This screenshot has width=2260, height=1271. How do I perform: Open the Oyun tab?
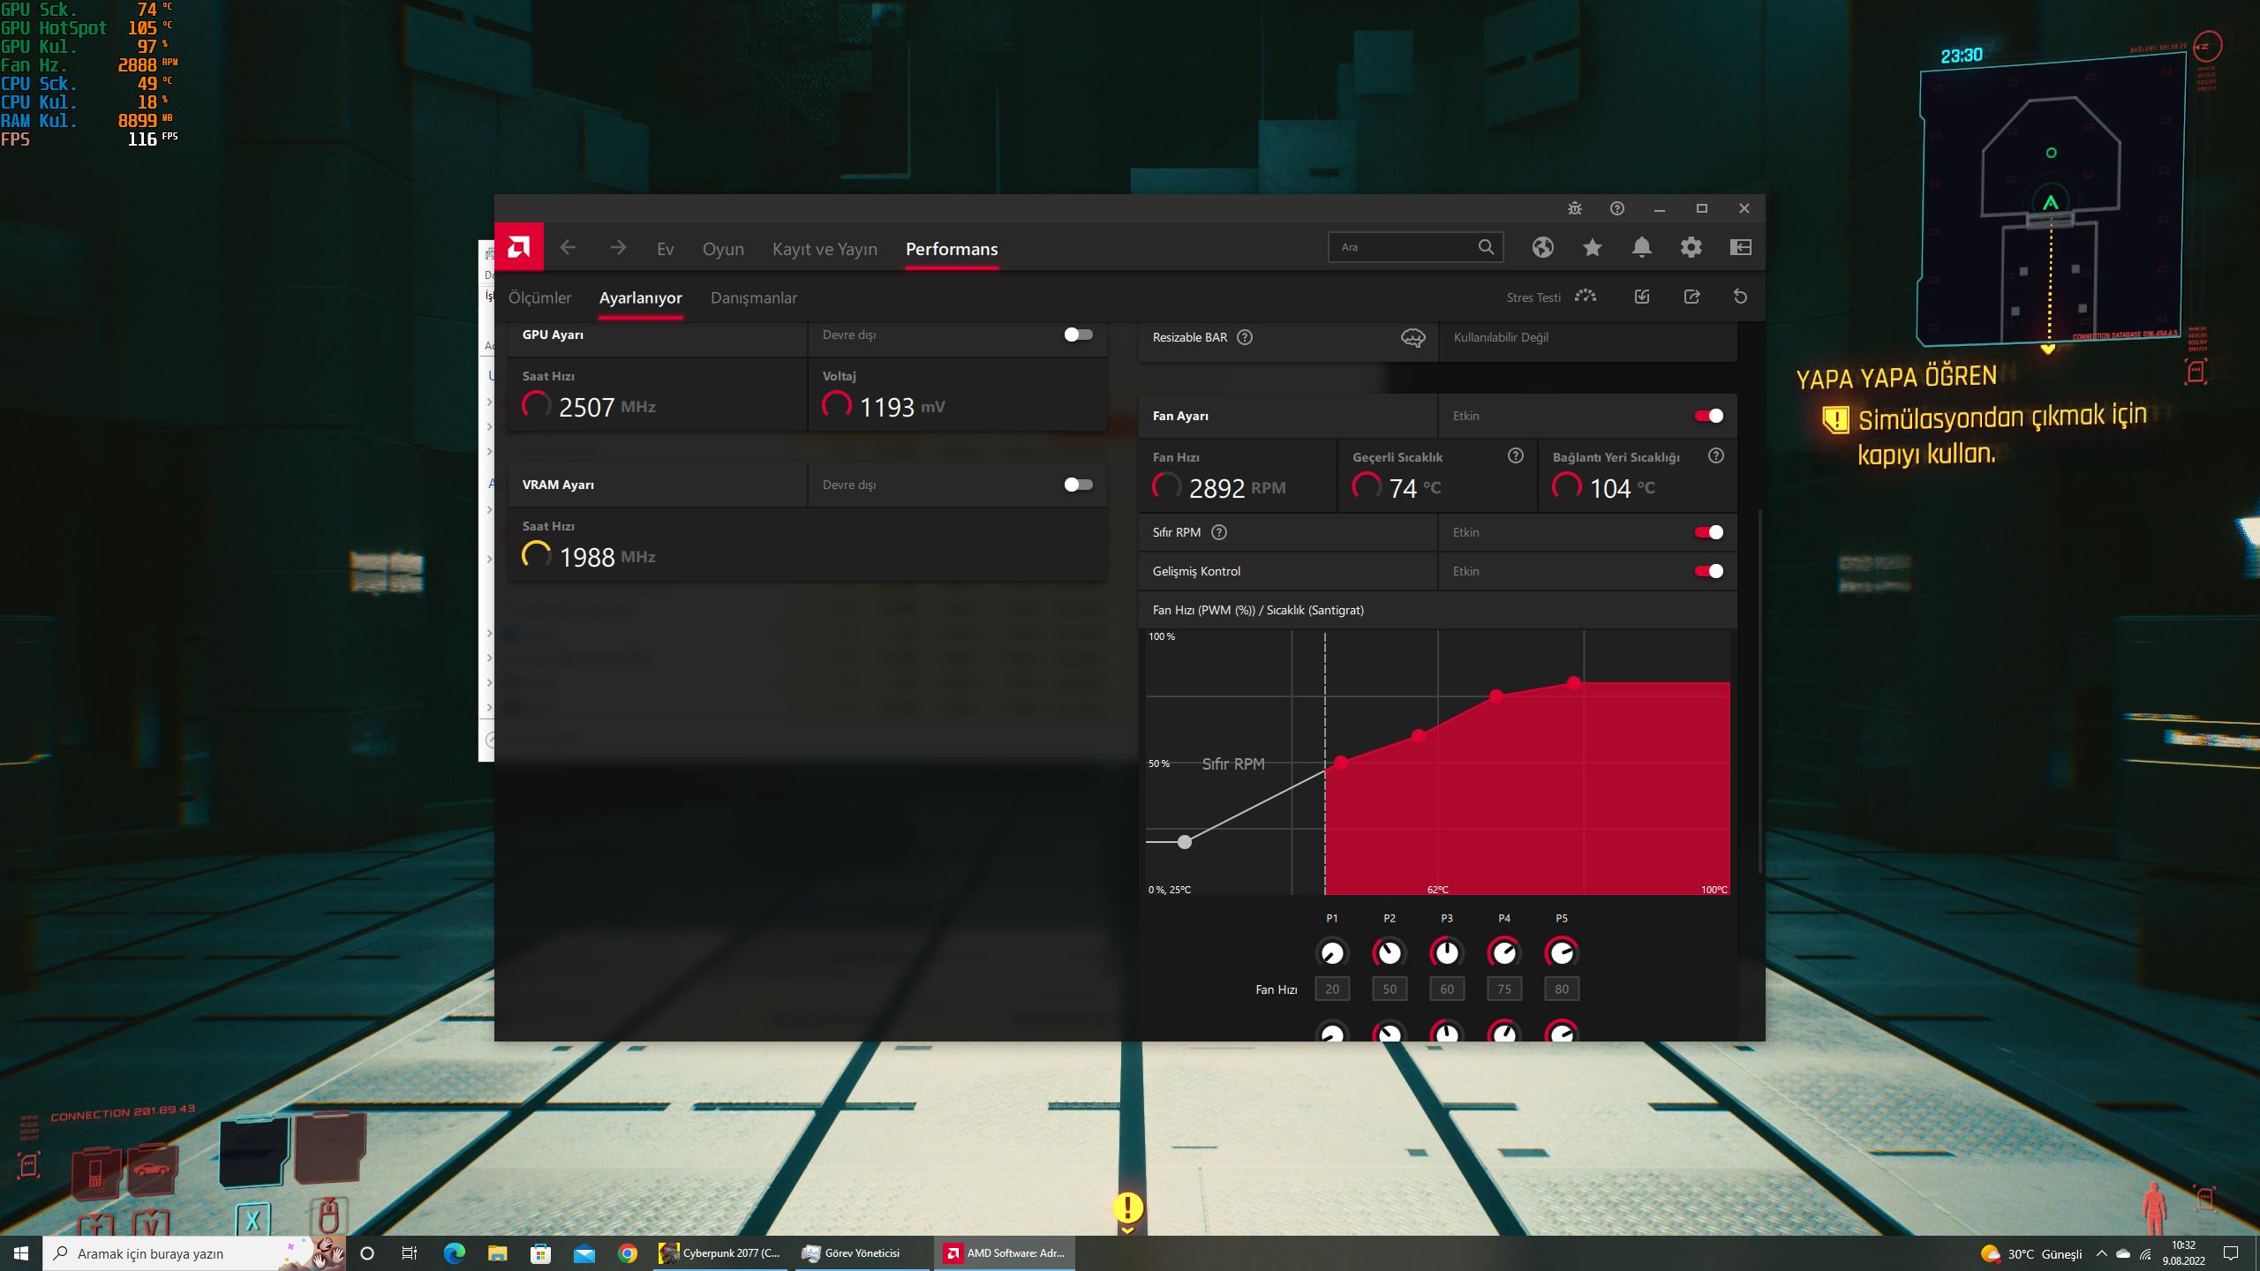click(x=723, y=249)
